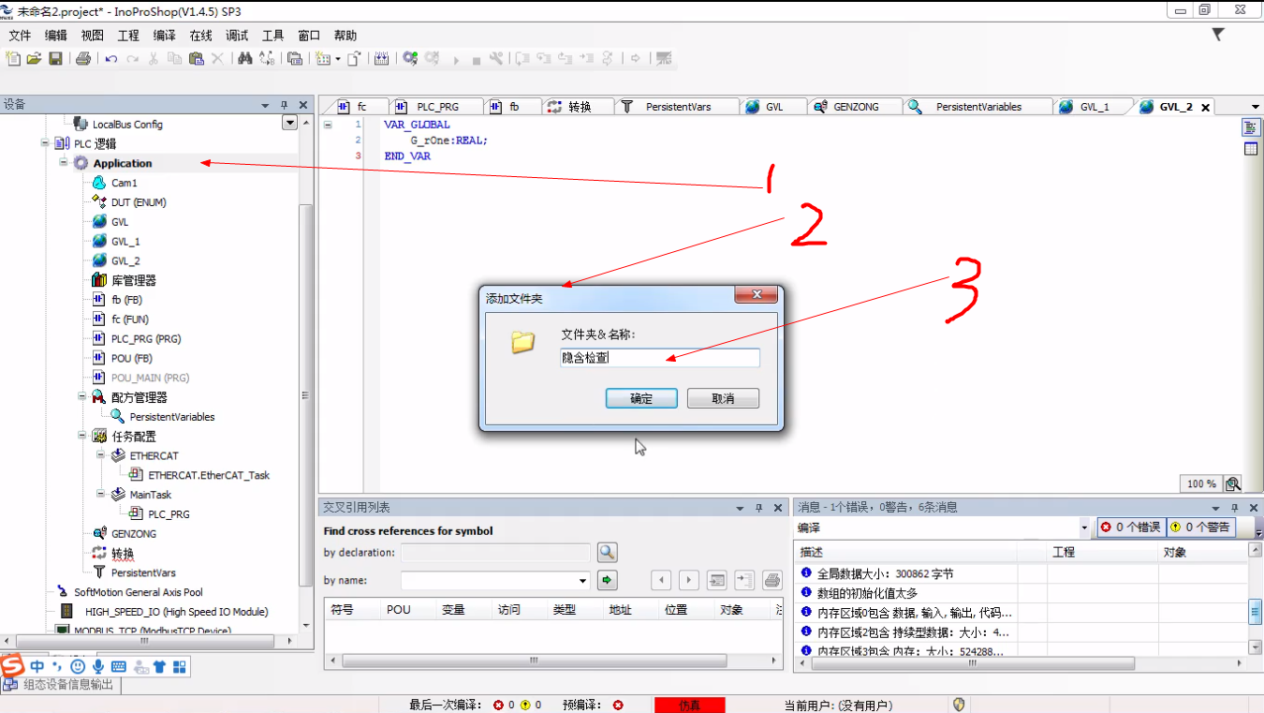Image resolution: width=1264 pixels, height=713 pixels.
Task: Collapse the 配方管理器 node
Action: (82, 397)
